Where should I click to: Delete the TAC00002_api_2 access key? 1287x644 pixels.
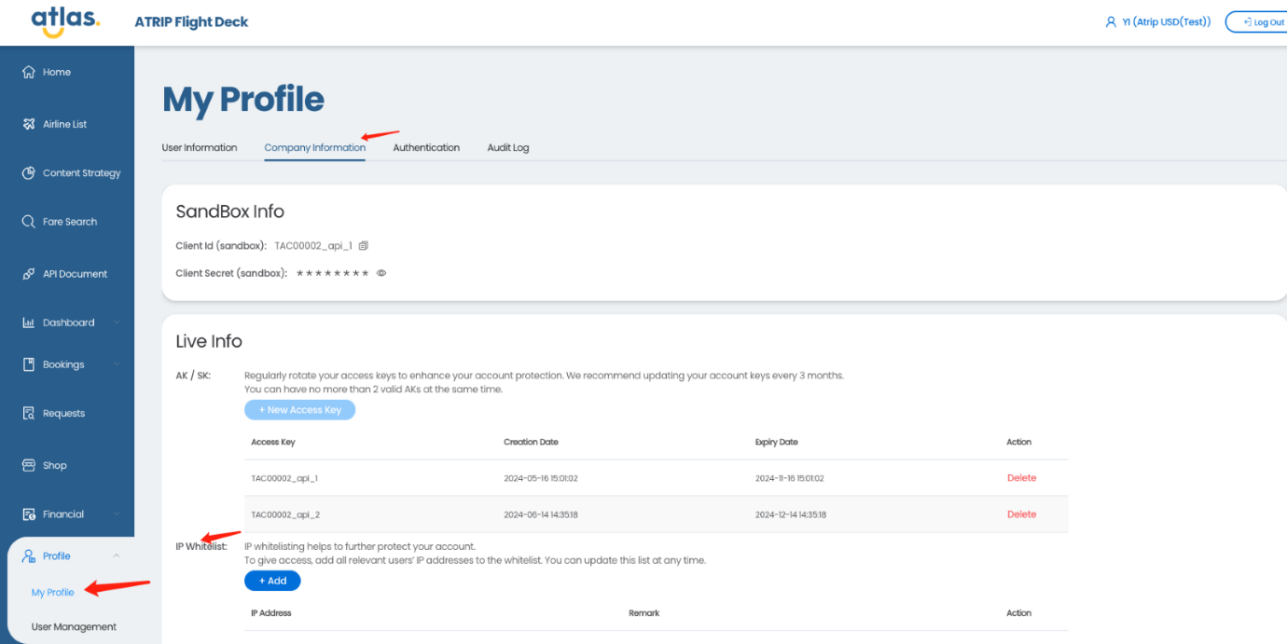(1021, 514)
